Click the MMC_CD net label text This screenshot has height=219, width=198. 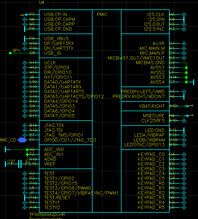pyautogui.click(x=8, y=140)
